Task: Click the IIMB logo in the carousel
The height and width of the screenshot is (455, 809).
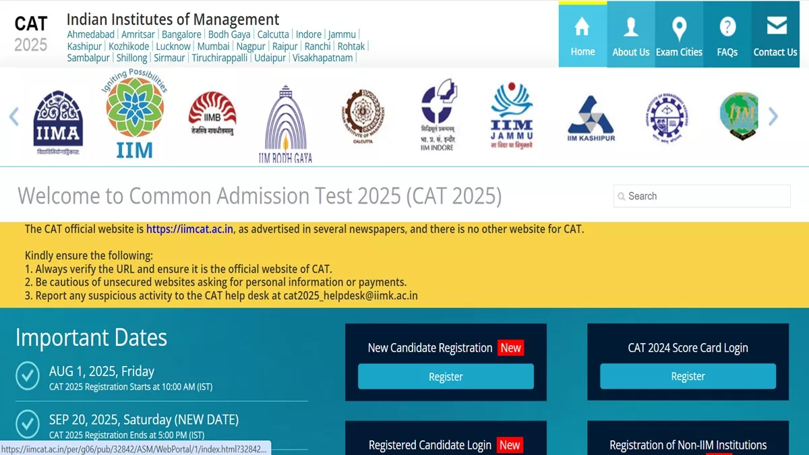Action: click(x=212, y=114)
